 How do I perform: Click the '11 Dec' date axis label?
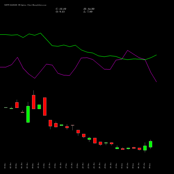tap(44, 166)
